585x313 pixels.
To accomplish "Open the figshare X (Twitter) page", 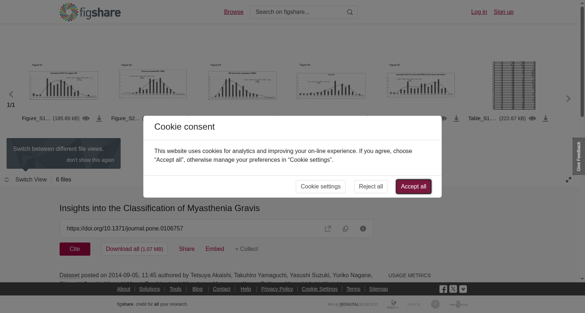I will (x=453, y=289).
